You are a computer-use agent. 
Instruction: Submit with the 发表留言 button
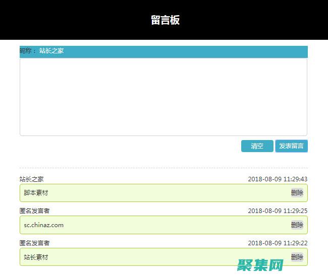coord(291,146)
